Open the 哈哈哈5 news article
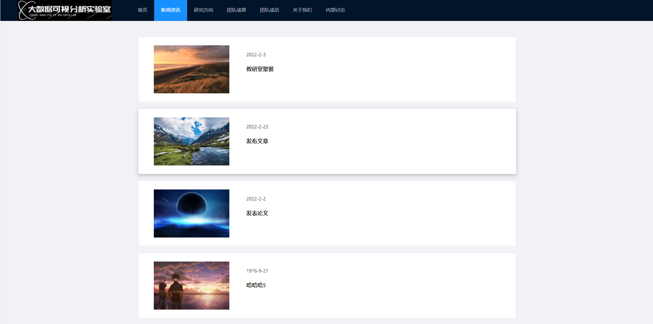 (x=256, y=285)
